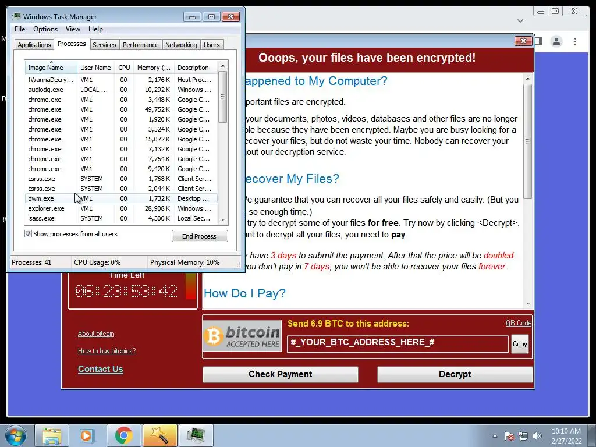Open the About bitcoin link
This screenshot has width=596, height=447.
[x=96, y=334]
